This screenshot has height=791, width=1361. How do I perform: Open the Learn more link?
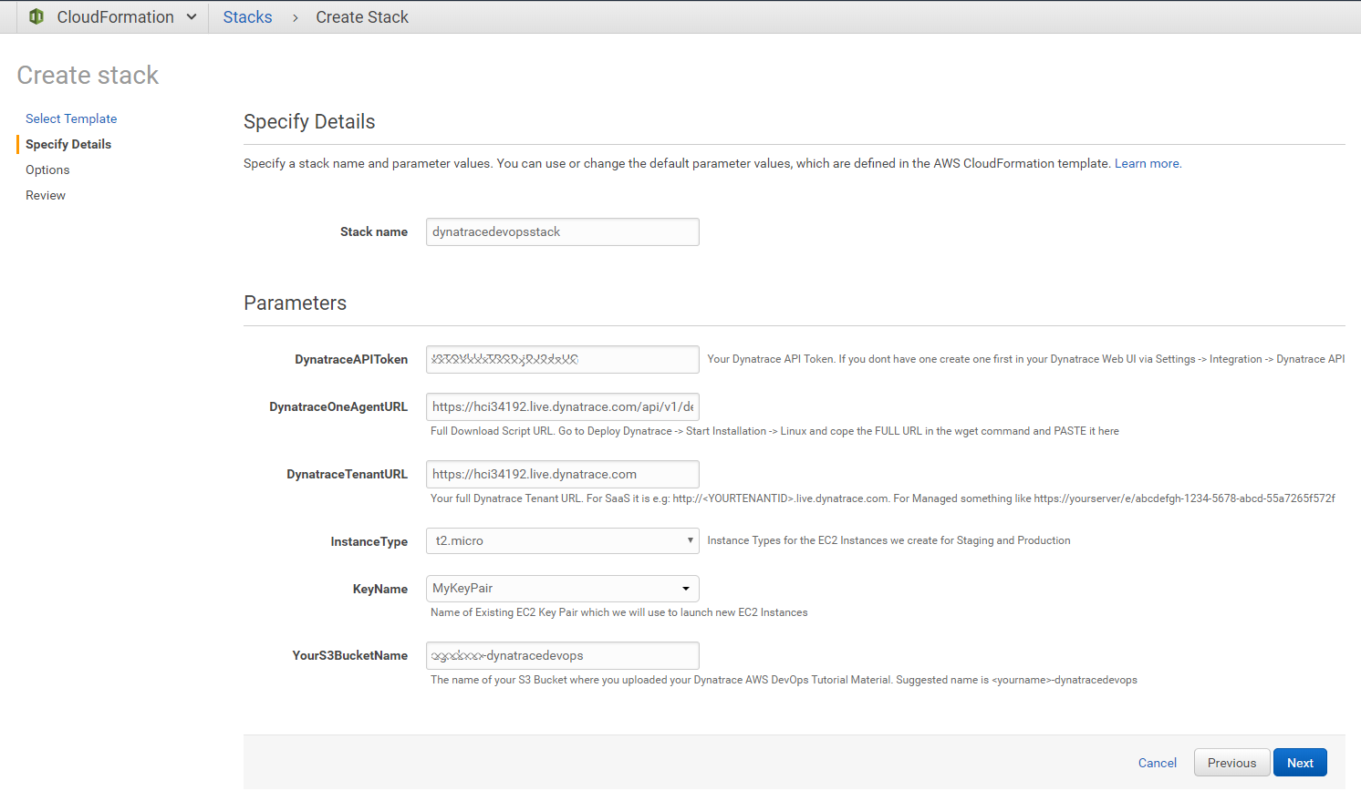coord(1147,163)
